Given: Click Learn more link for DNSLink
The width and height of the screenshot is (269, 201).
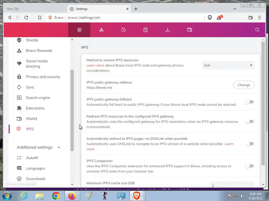Looking at the screenshot, I should (x=229, y=144).
